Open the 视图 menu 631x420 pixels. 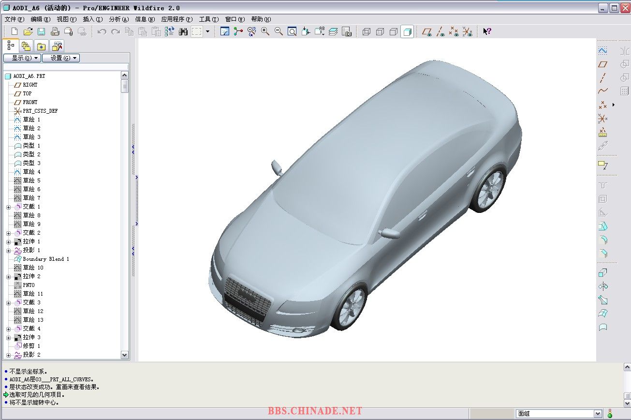(x=67, y=19)
